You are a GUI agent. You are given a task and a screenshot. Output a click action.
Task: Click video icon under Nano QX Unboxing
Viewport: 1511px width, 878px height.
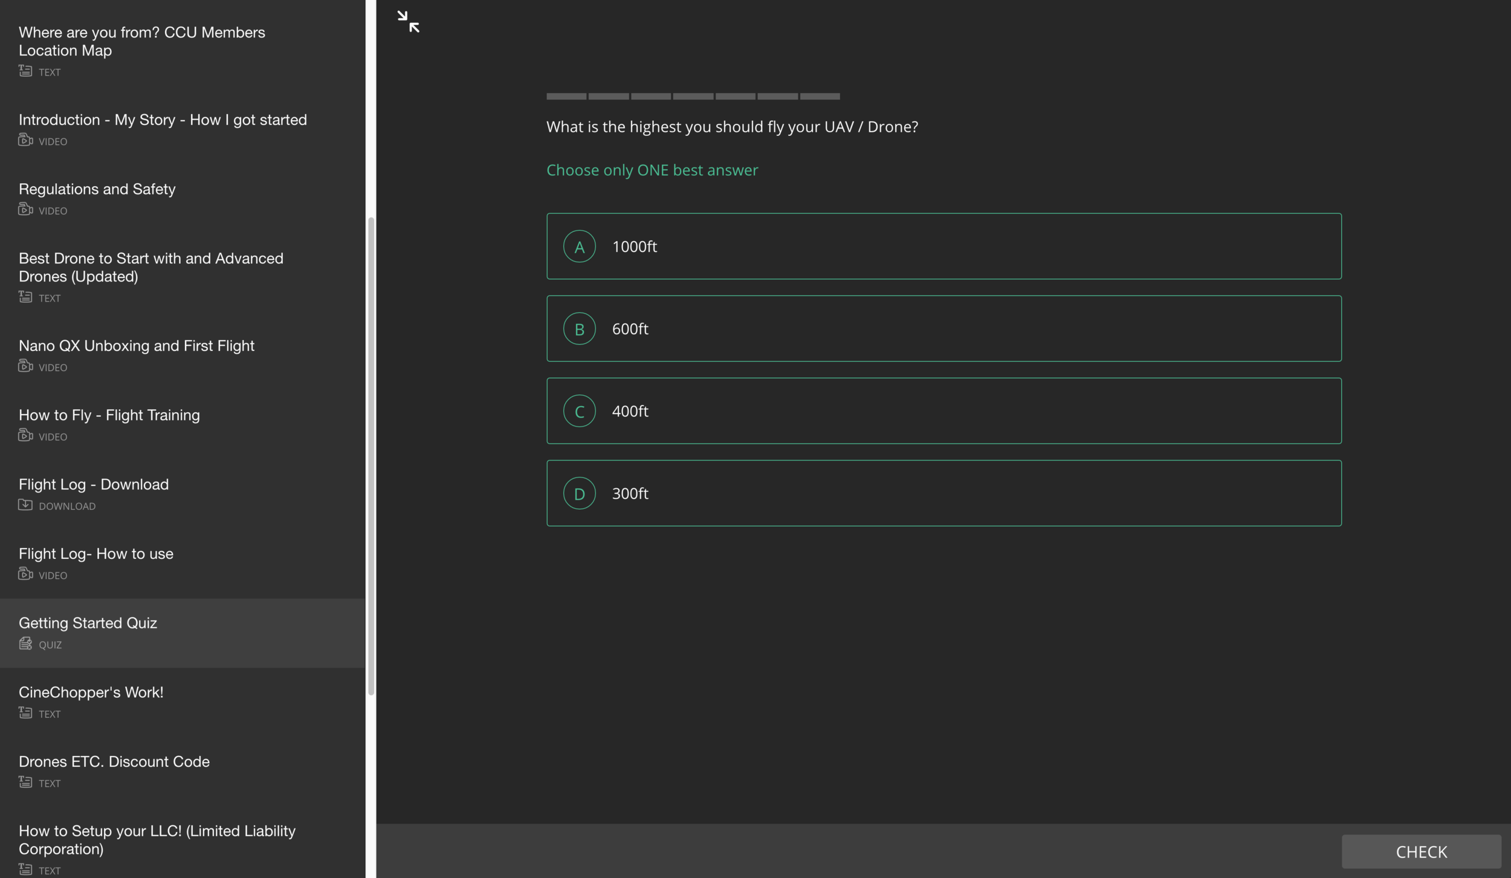point(25,366)
